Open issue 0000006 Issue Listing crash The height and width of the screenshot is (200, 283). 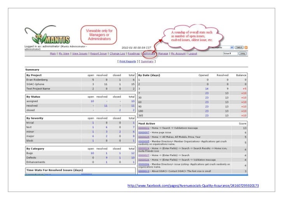pos(144,164)
